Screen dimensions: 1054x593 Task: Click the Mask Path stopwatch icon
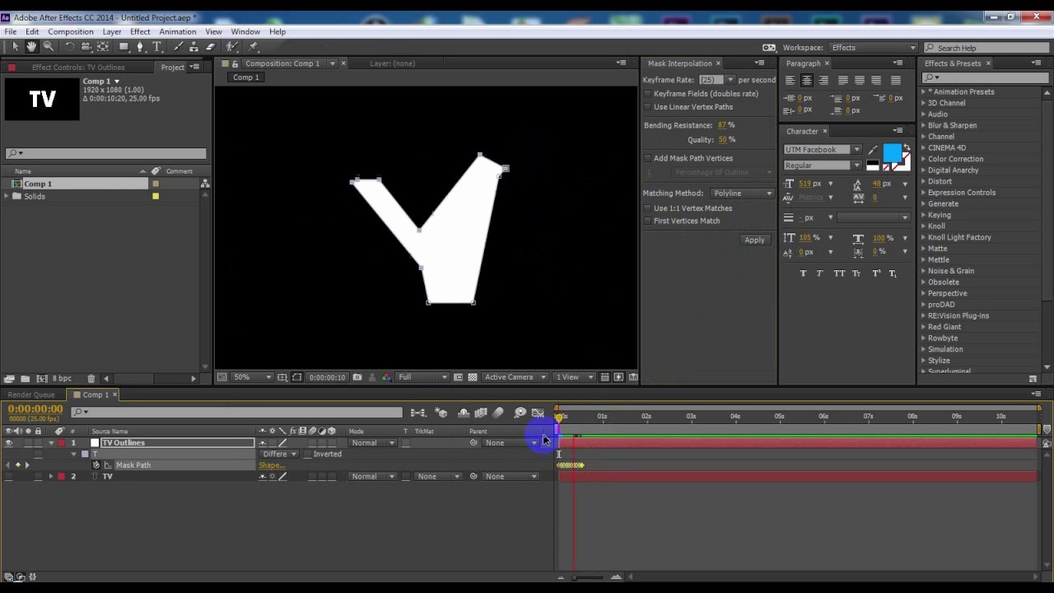[96, 465]
